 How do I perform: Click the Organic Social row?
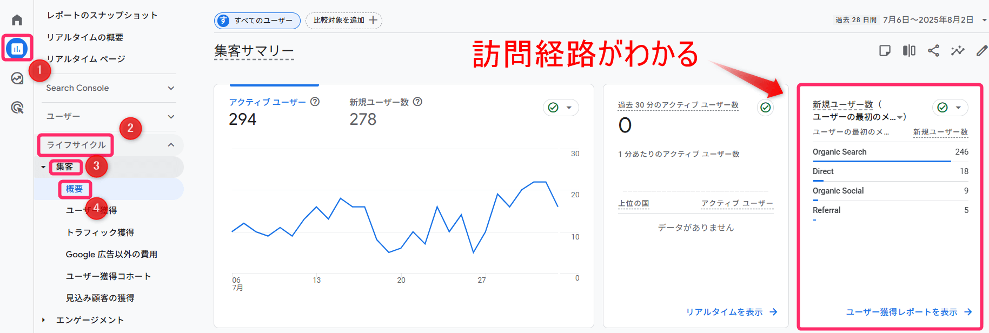pos(890,191)
